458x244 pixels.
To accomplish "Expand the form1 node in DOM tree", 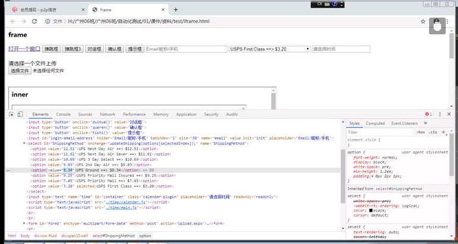I will click(x=24, y=223).
